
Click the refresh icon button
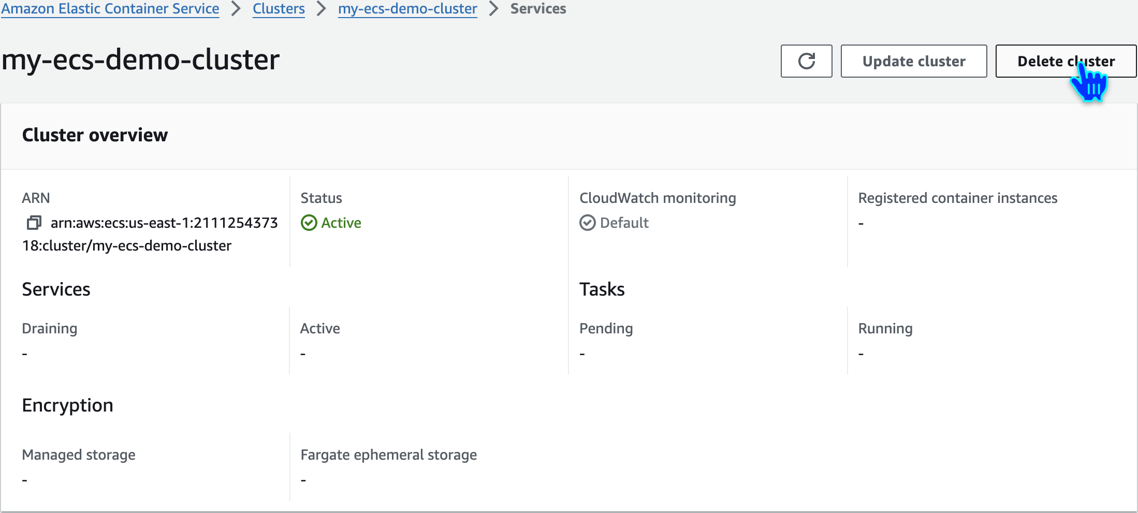806,61
